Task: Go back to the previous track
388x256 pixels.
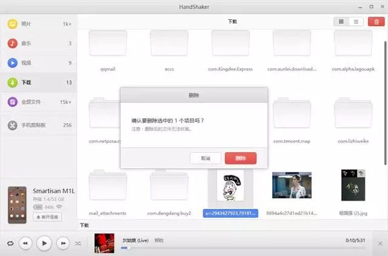Action: (25, 243)
